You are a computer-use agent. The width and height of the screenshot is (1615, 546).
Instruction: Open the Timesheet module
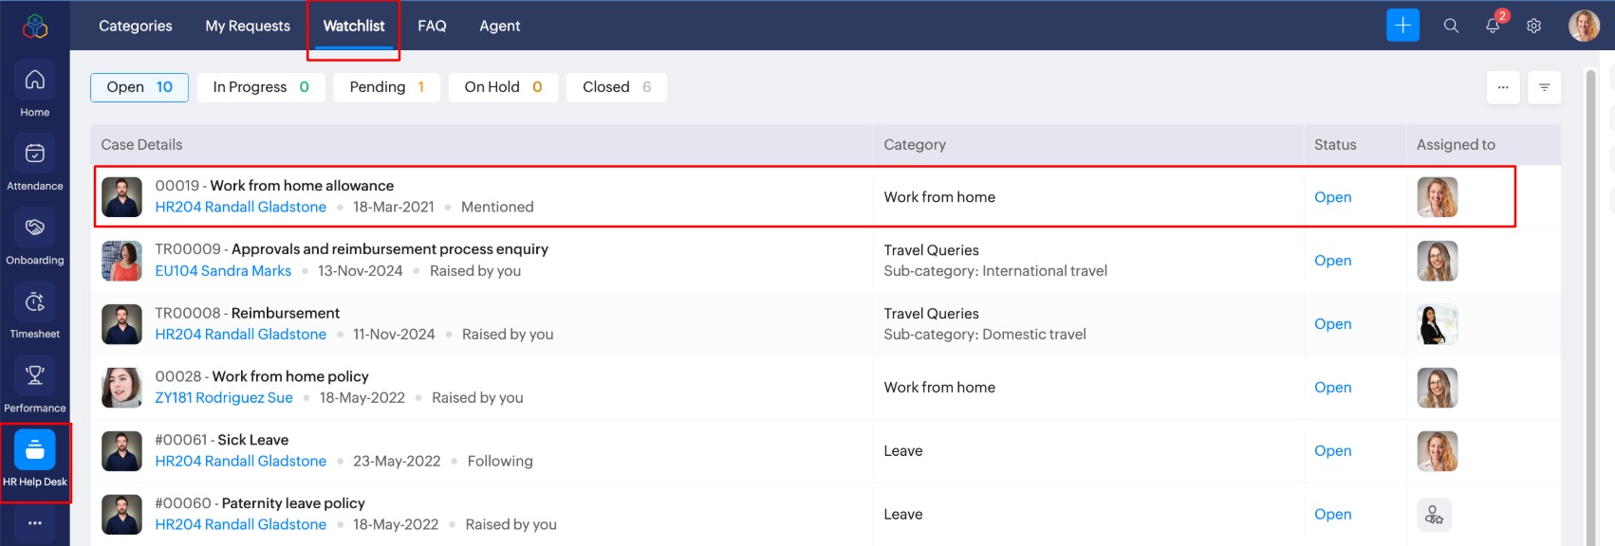pos(35,302)
